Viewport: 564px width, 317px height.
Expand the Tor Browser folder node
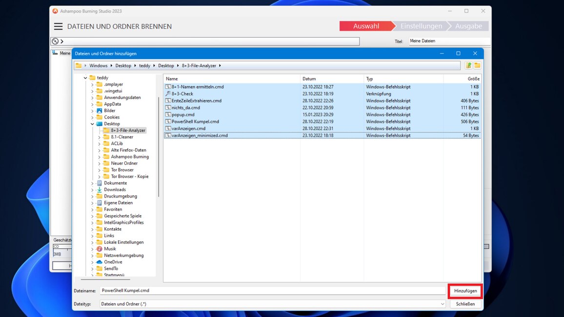tap(99, 170)
